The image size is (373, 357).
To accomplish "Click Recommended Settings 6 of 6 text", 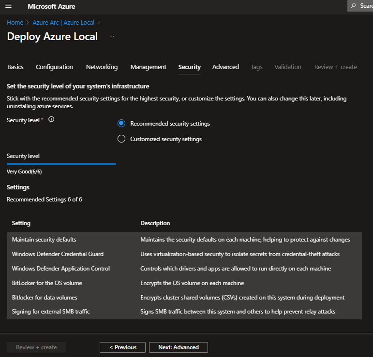I will coord(44,200).
